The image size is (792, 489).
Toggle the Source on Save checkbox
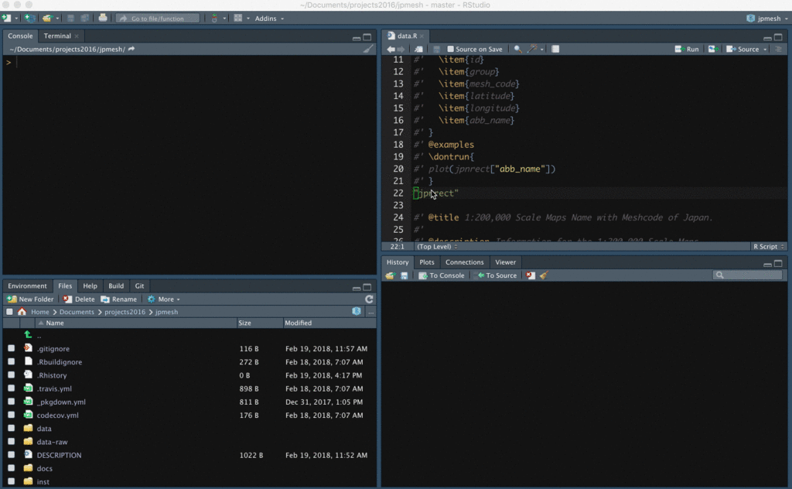pyautogui.click(x=451, y=49)
